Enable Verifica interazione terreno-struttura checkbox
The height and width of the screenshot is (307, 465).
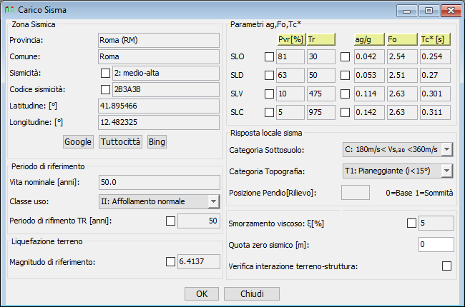pos(446,266)
